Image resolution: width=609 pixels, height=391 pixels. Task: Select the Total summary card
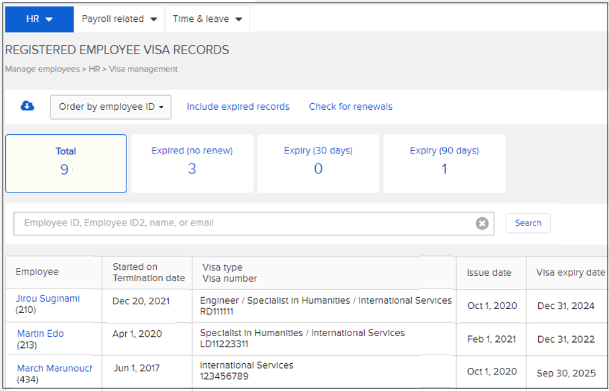click(65, 163)
